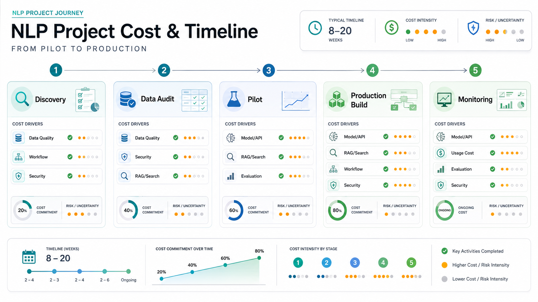
Task: Click the green check for Discovery Data Quality
Action: pos(70,138)
